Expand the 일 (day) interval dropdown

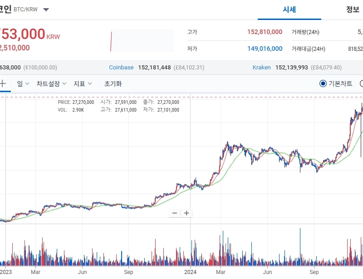pyautogui.click(x=23, y=83)
